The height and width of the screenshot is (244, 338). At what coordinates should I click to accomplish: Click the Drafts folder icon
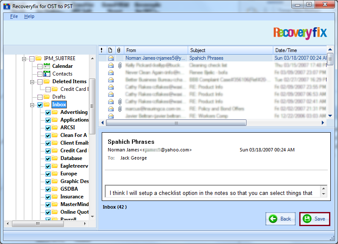[47, 97]
